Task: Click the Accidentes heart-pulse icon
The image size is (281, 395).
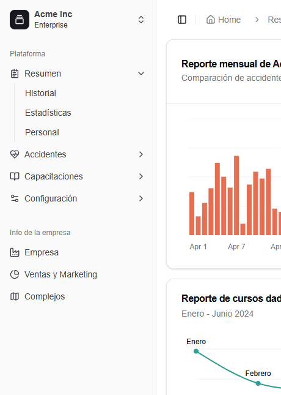Action: pos(15,154)
